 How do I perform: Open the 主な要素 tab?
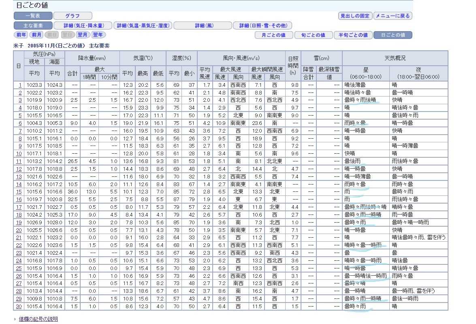[x=33, y=26]
